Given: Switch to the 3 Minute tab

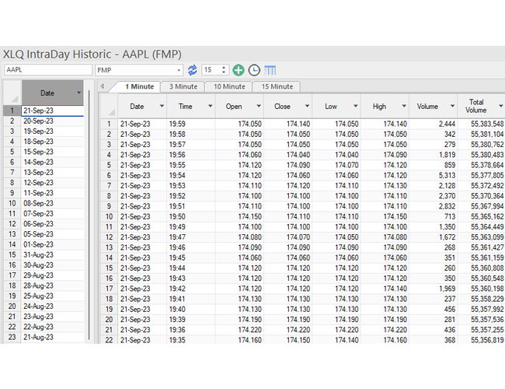Looking at the screenshot, I should pyautogui.click(x=183, y=86).
